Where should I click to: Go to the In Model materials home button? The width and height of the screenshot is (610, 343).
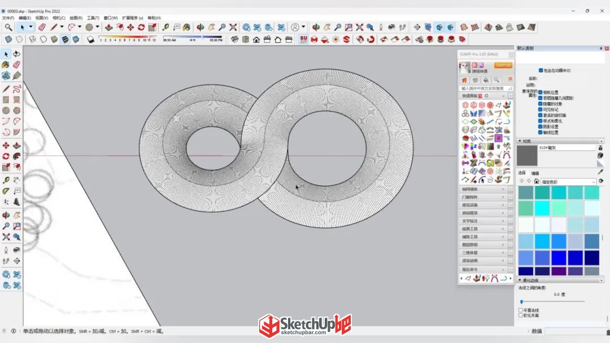point(537,181)
